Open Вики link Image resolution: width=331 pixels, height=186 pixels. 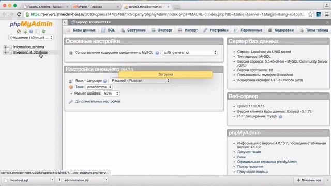(242, 157)
